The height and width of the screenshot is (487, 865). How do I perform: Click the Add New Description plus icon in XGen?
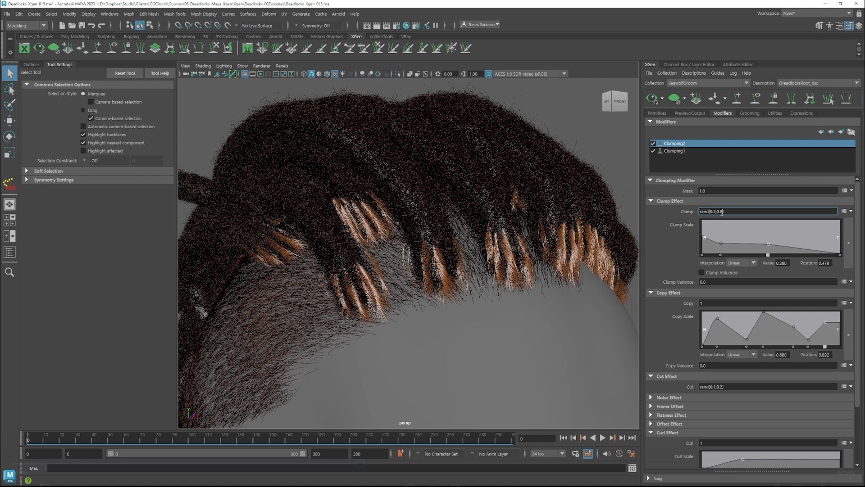coord(696,99)
